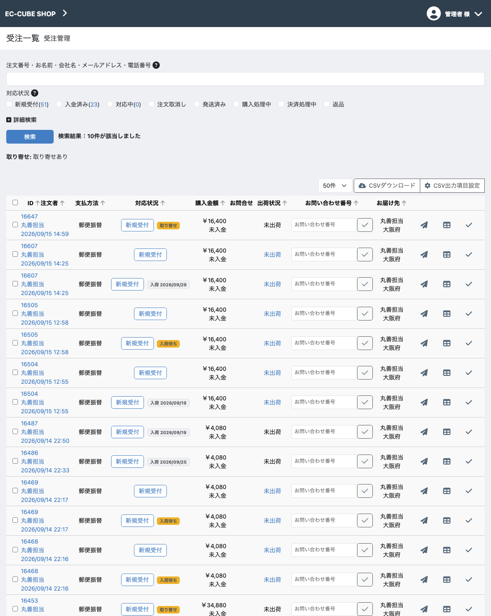Click the chevron next to EC-CUBE SHOP
This screenshot has height=616, width=491.
click(65, 13)
